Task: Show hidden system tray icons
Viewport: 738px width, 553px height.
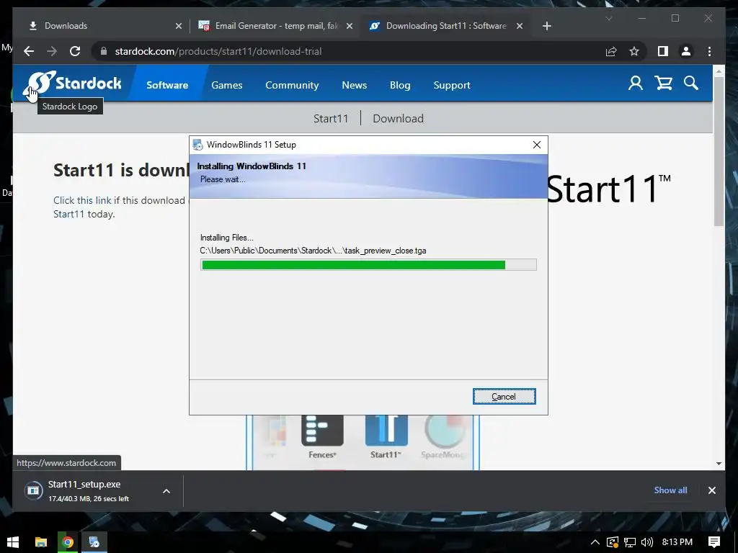Action: click(595, 542)
